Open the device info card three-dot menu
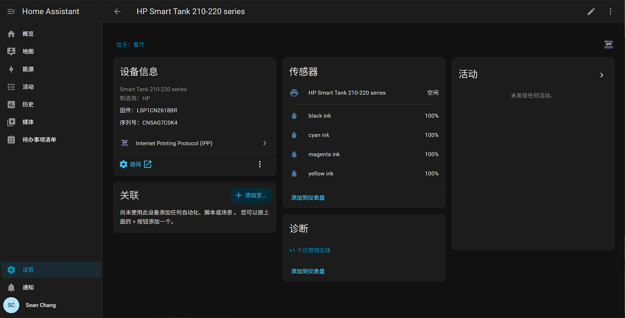The width and height of the screenshot is (625, 318). [260, 164]
